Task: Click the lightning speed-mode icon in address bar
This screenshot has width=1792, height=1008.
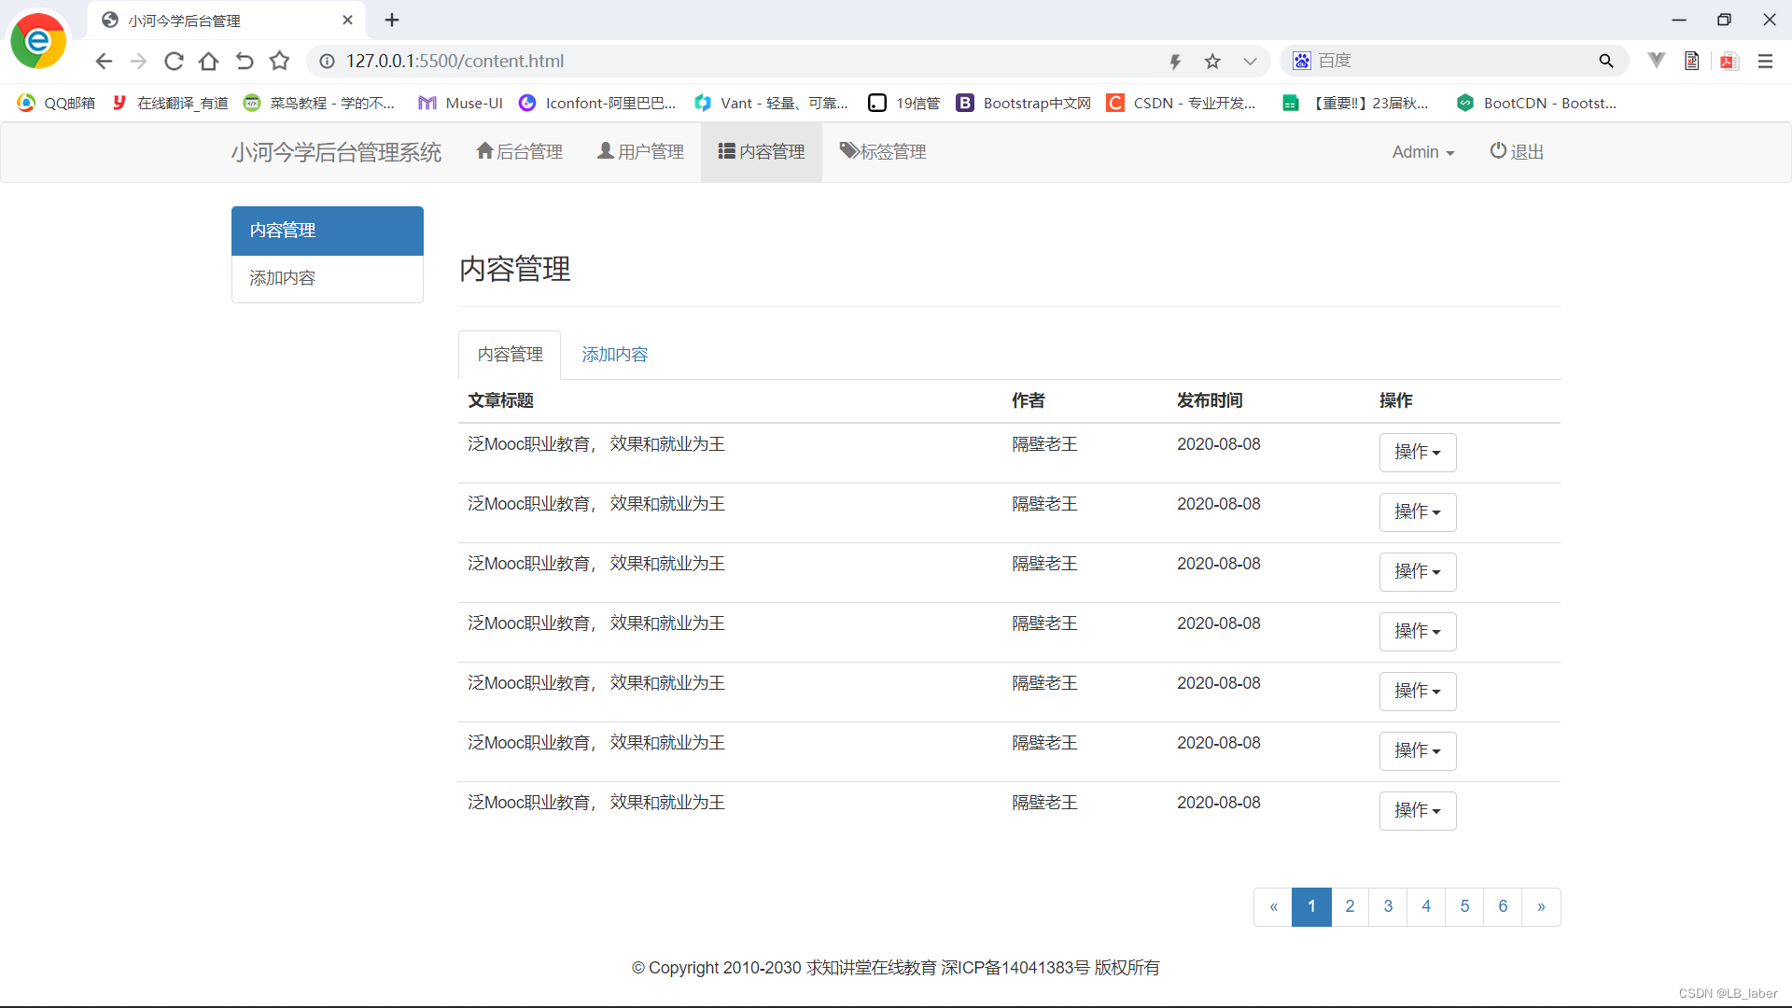Action: tap(1175, 62)
